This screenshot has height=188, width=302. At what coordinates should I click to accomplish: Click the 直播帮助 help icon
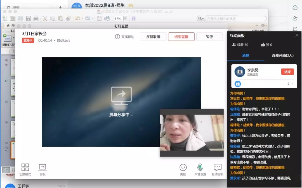(x=117, y=37)
